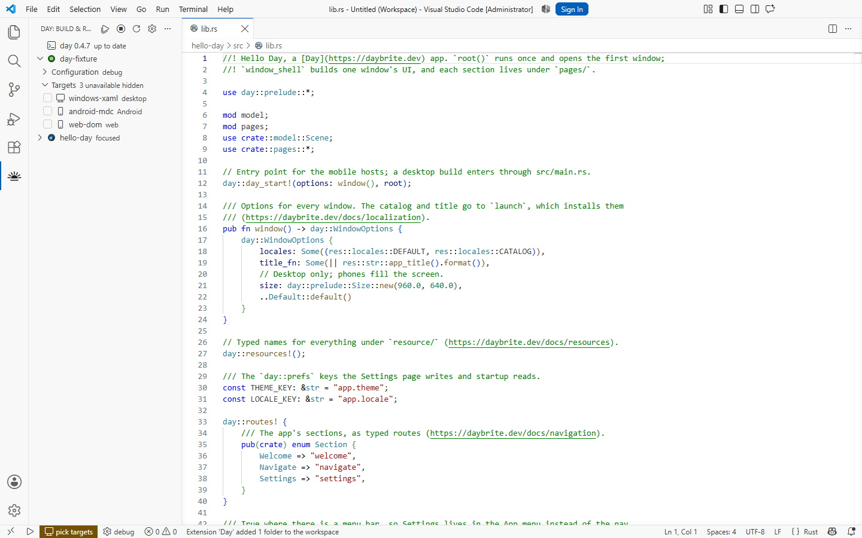Open the docs/localization link on line 15

(x=333, y=217)
